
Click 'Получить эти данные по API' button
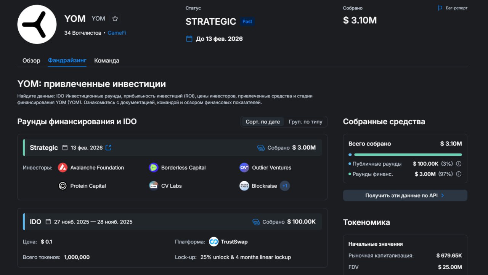point(405,195)
